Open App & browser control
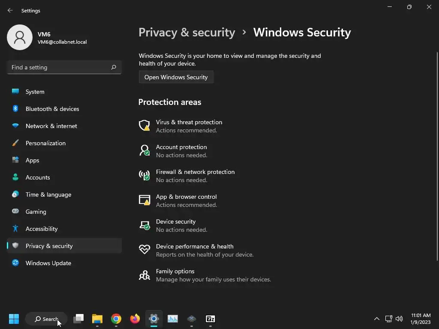439x329 pixels. pyautogui.click(x=186, y=197)
